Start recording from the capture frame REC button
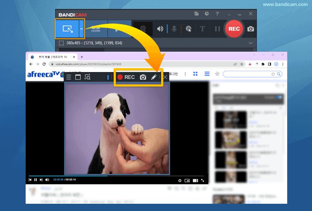Viewport: 312px width, 211px height. tap(126, 77)
